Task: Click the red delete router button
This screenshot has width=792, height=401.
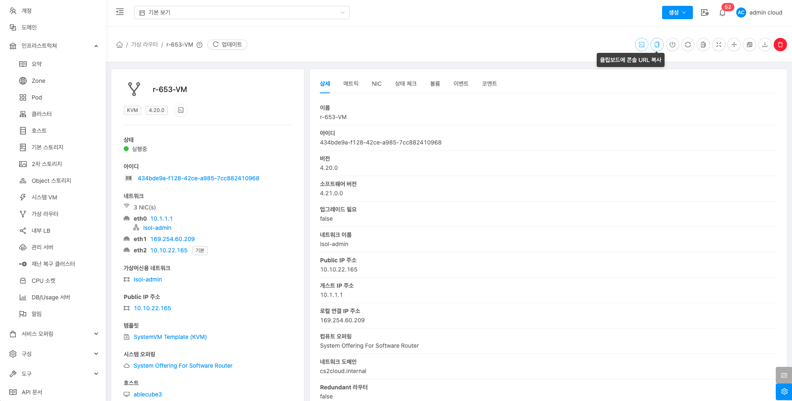Action: pyautogui.click(x=780, y=45)
